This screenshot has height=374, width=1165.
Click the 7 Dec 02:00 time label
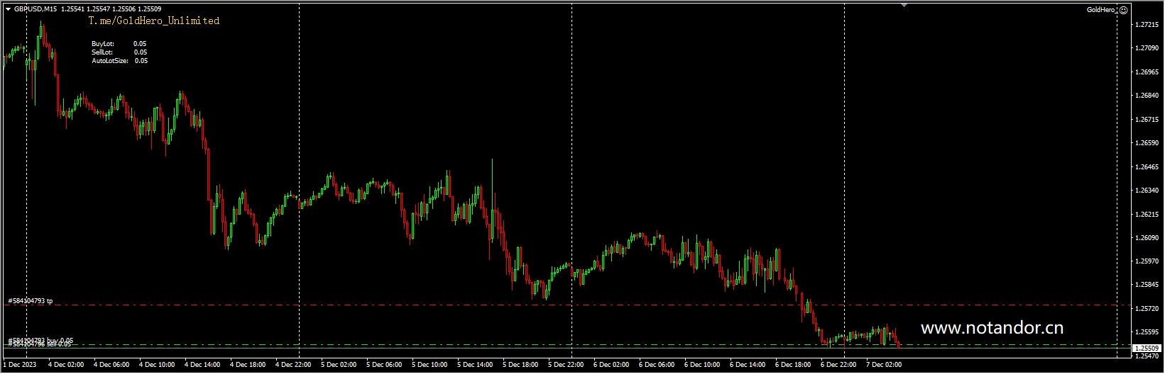point(884,365)
